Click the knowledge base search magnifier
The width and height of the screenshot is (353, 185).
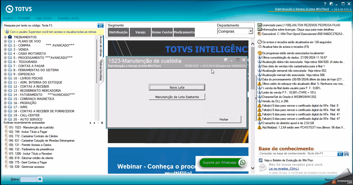[340, 154]
